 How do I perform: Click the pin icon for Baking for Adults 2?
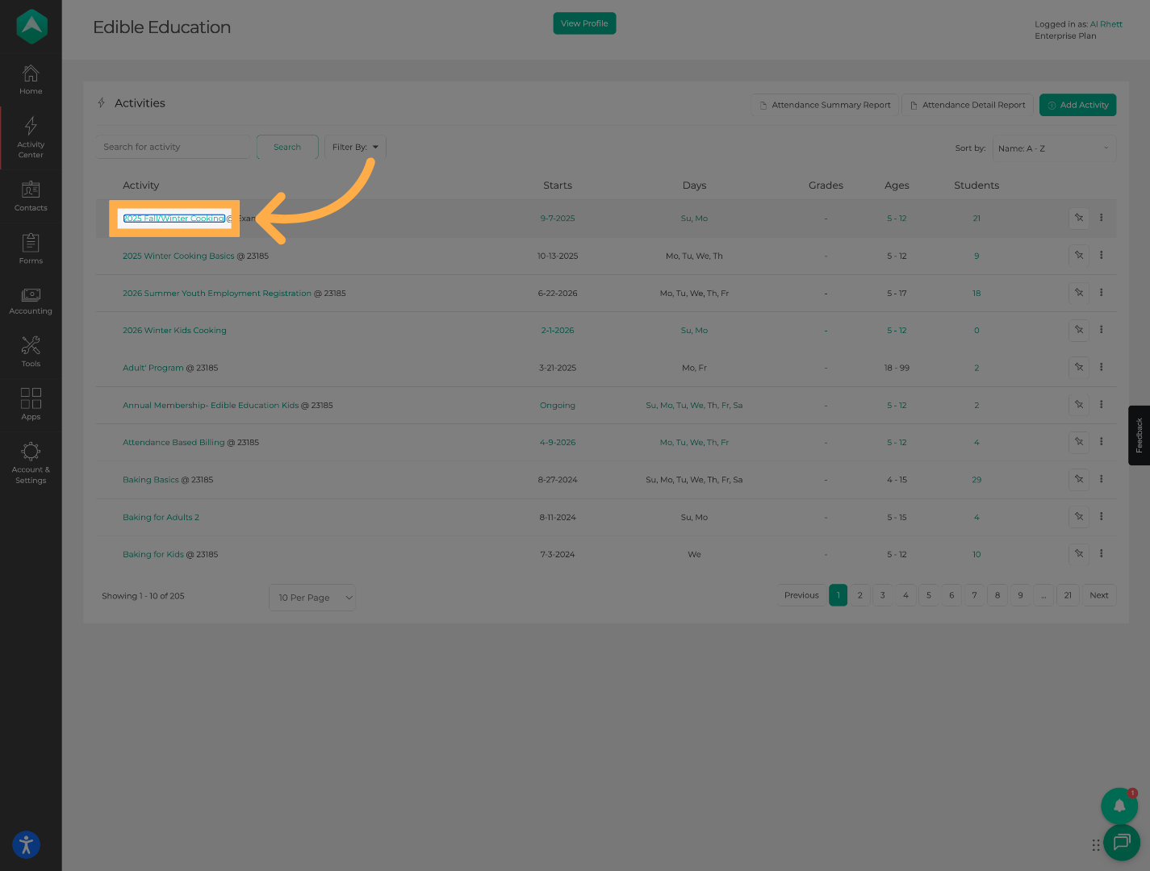pyautogui.click(x=1079, y=517)
